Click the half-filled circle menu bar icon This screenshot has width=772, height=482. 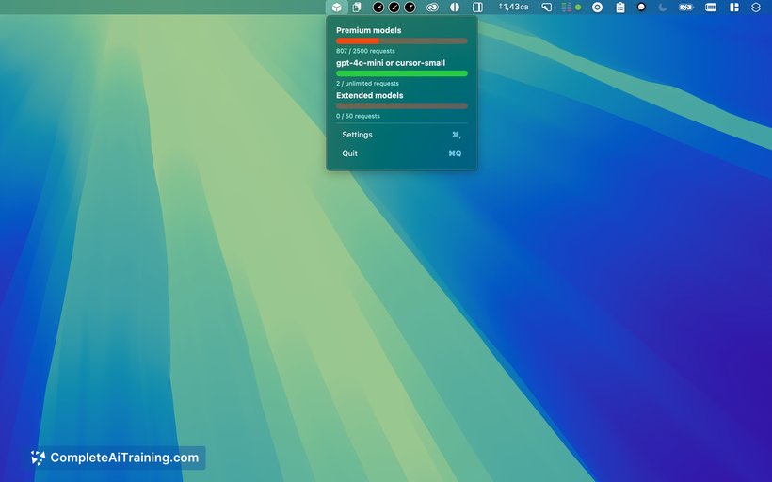(x=455, y=8)
